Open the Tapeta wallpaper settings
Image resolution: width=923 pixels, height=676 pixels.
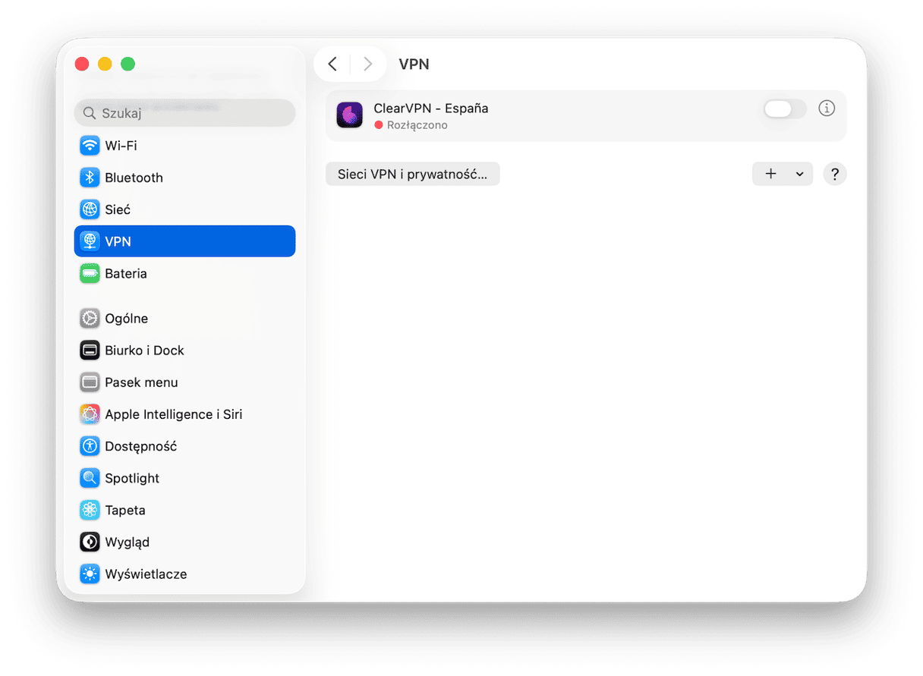(124, 510)
